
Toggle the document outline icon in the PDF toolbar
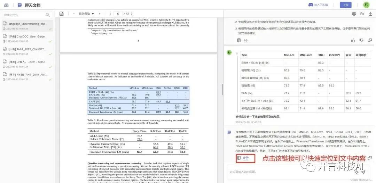[x=62, y=14]
